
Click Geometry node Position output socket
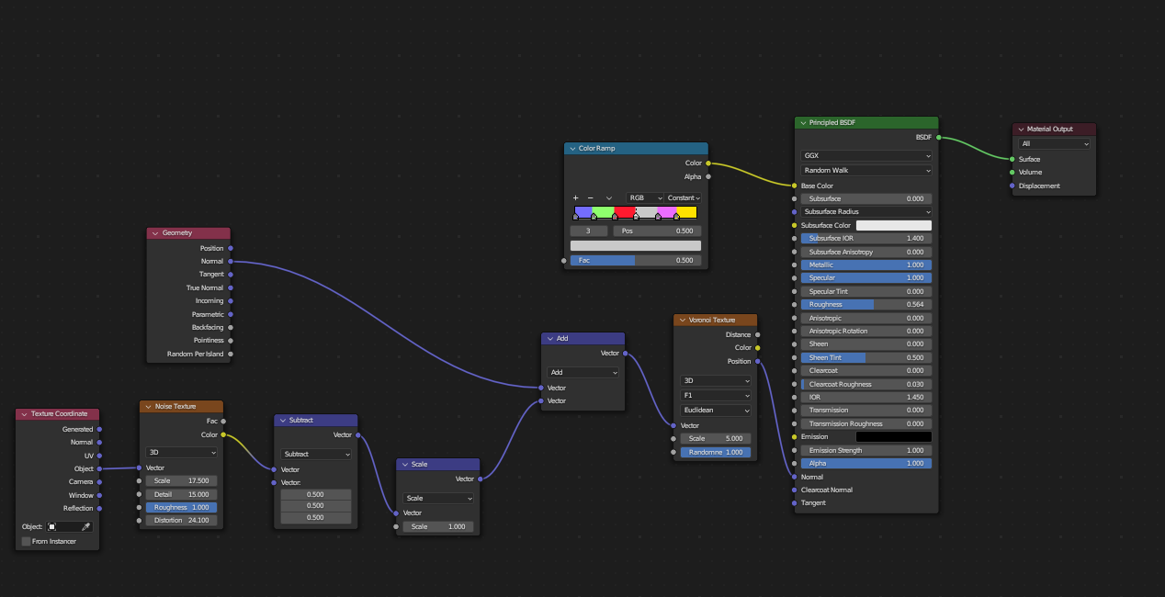pos(231,248)
